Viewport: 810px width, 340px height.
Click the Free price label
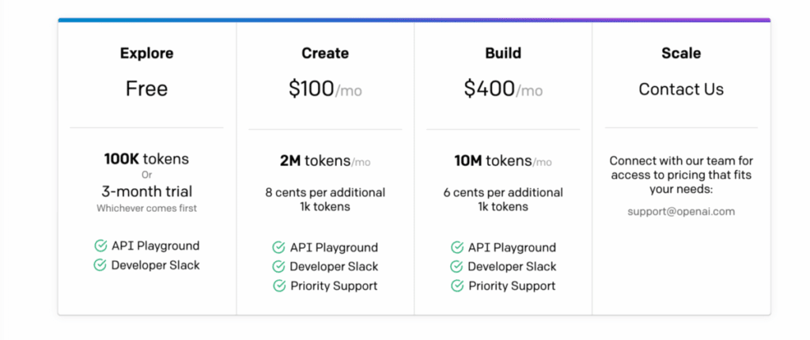(x=146, y=89)
